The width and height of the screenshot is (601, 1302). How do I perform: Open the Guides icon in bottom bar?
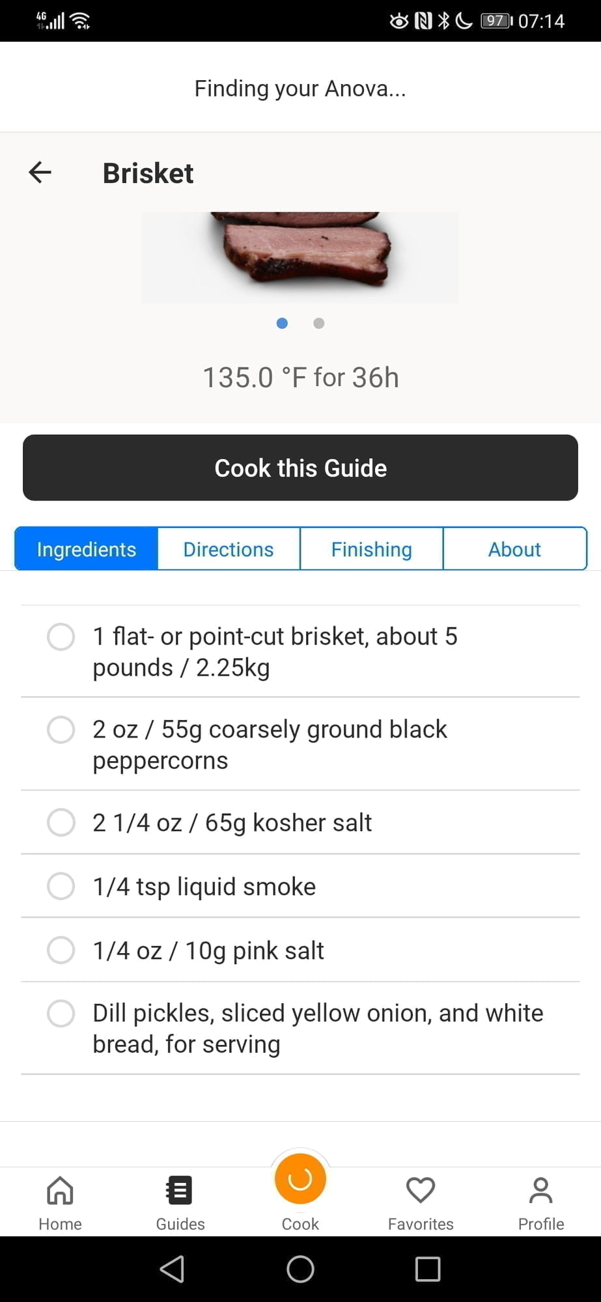coord(180,1191)
